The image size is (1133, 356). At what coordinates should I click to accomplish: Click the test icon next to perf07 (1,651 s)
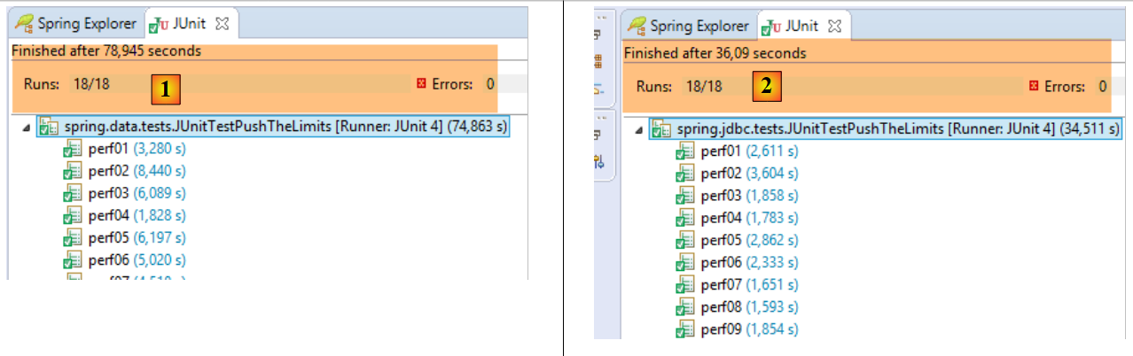pos(684,285)
